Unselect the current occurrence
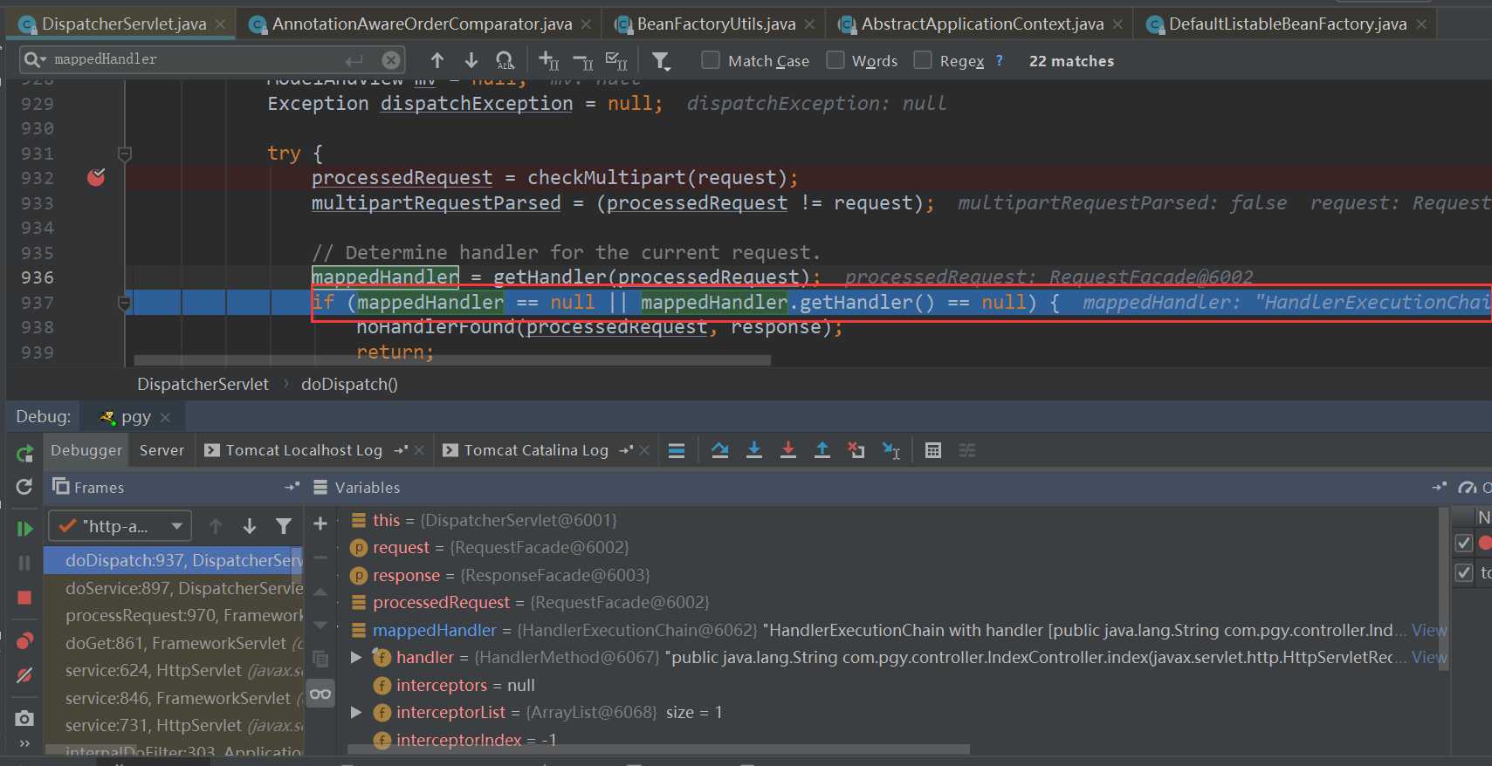 pyautogui.click(x=583, y=60)
